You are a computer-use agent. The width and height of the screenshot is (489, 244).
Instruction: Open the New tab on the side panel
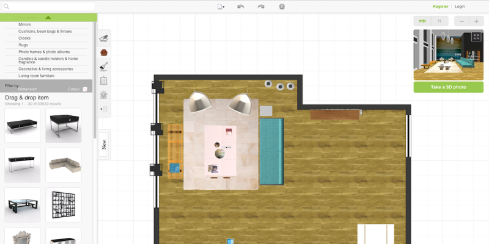pyautogui.click(x=104, y=145)
